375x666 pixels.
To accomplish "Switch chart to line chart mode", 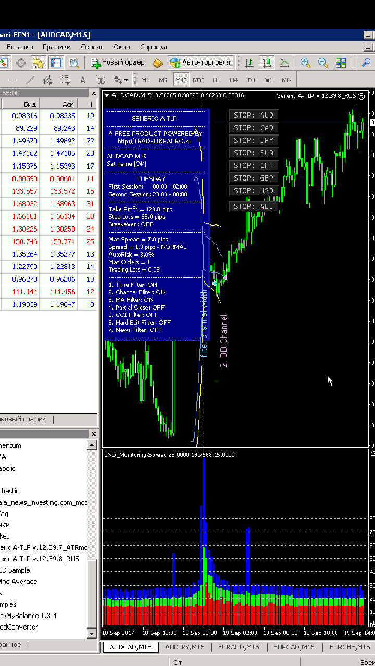I will click(285, 62).
